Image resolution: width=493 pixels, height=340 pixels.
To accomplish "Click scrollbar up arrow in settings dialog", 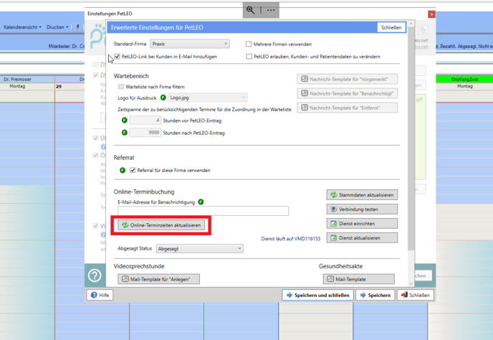I will tap(411, 24).
